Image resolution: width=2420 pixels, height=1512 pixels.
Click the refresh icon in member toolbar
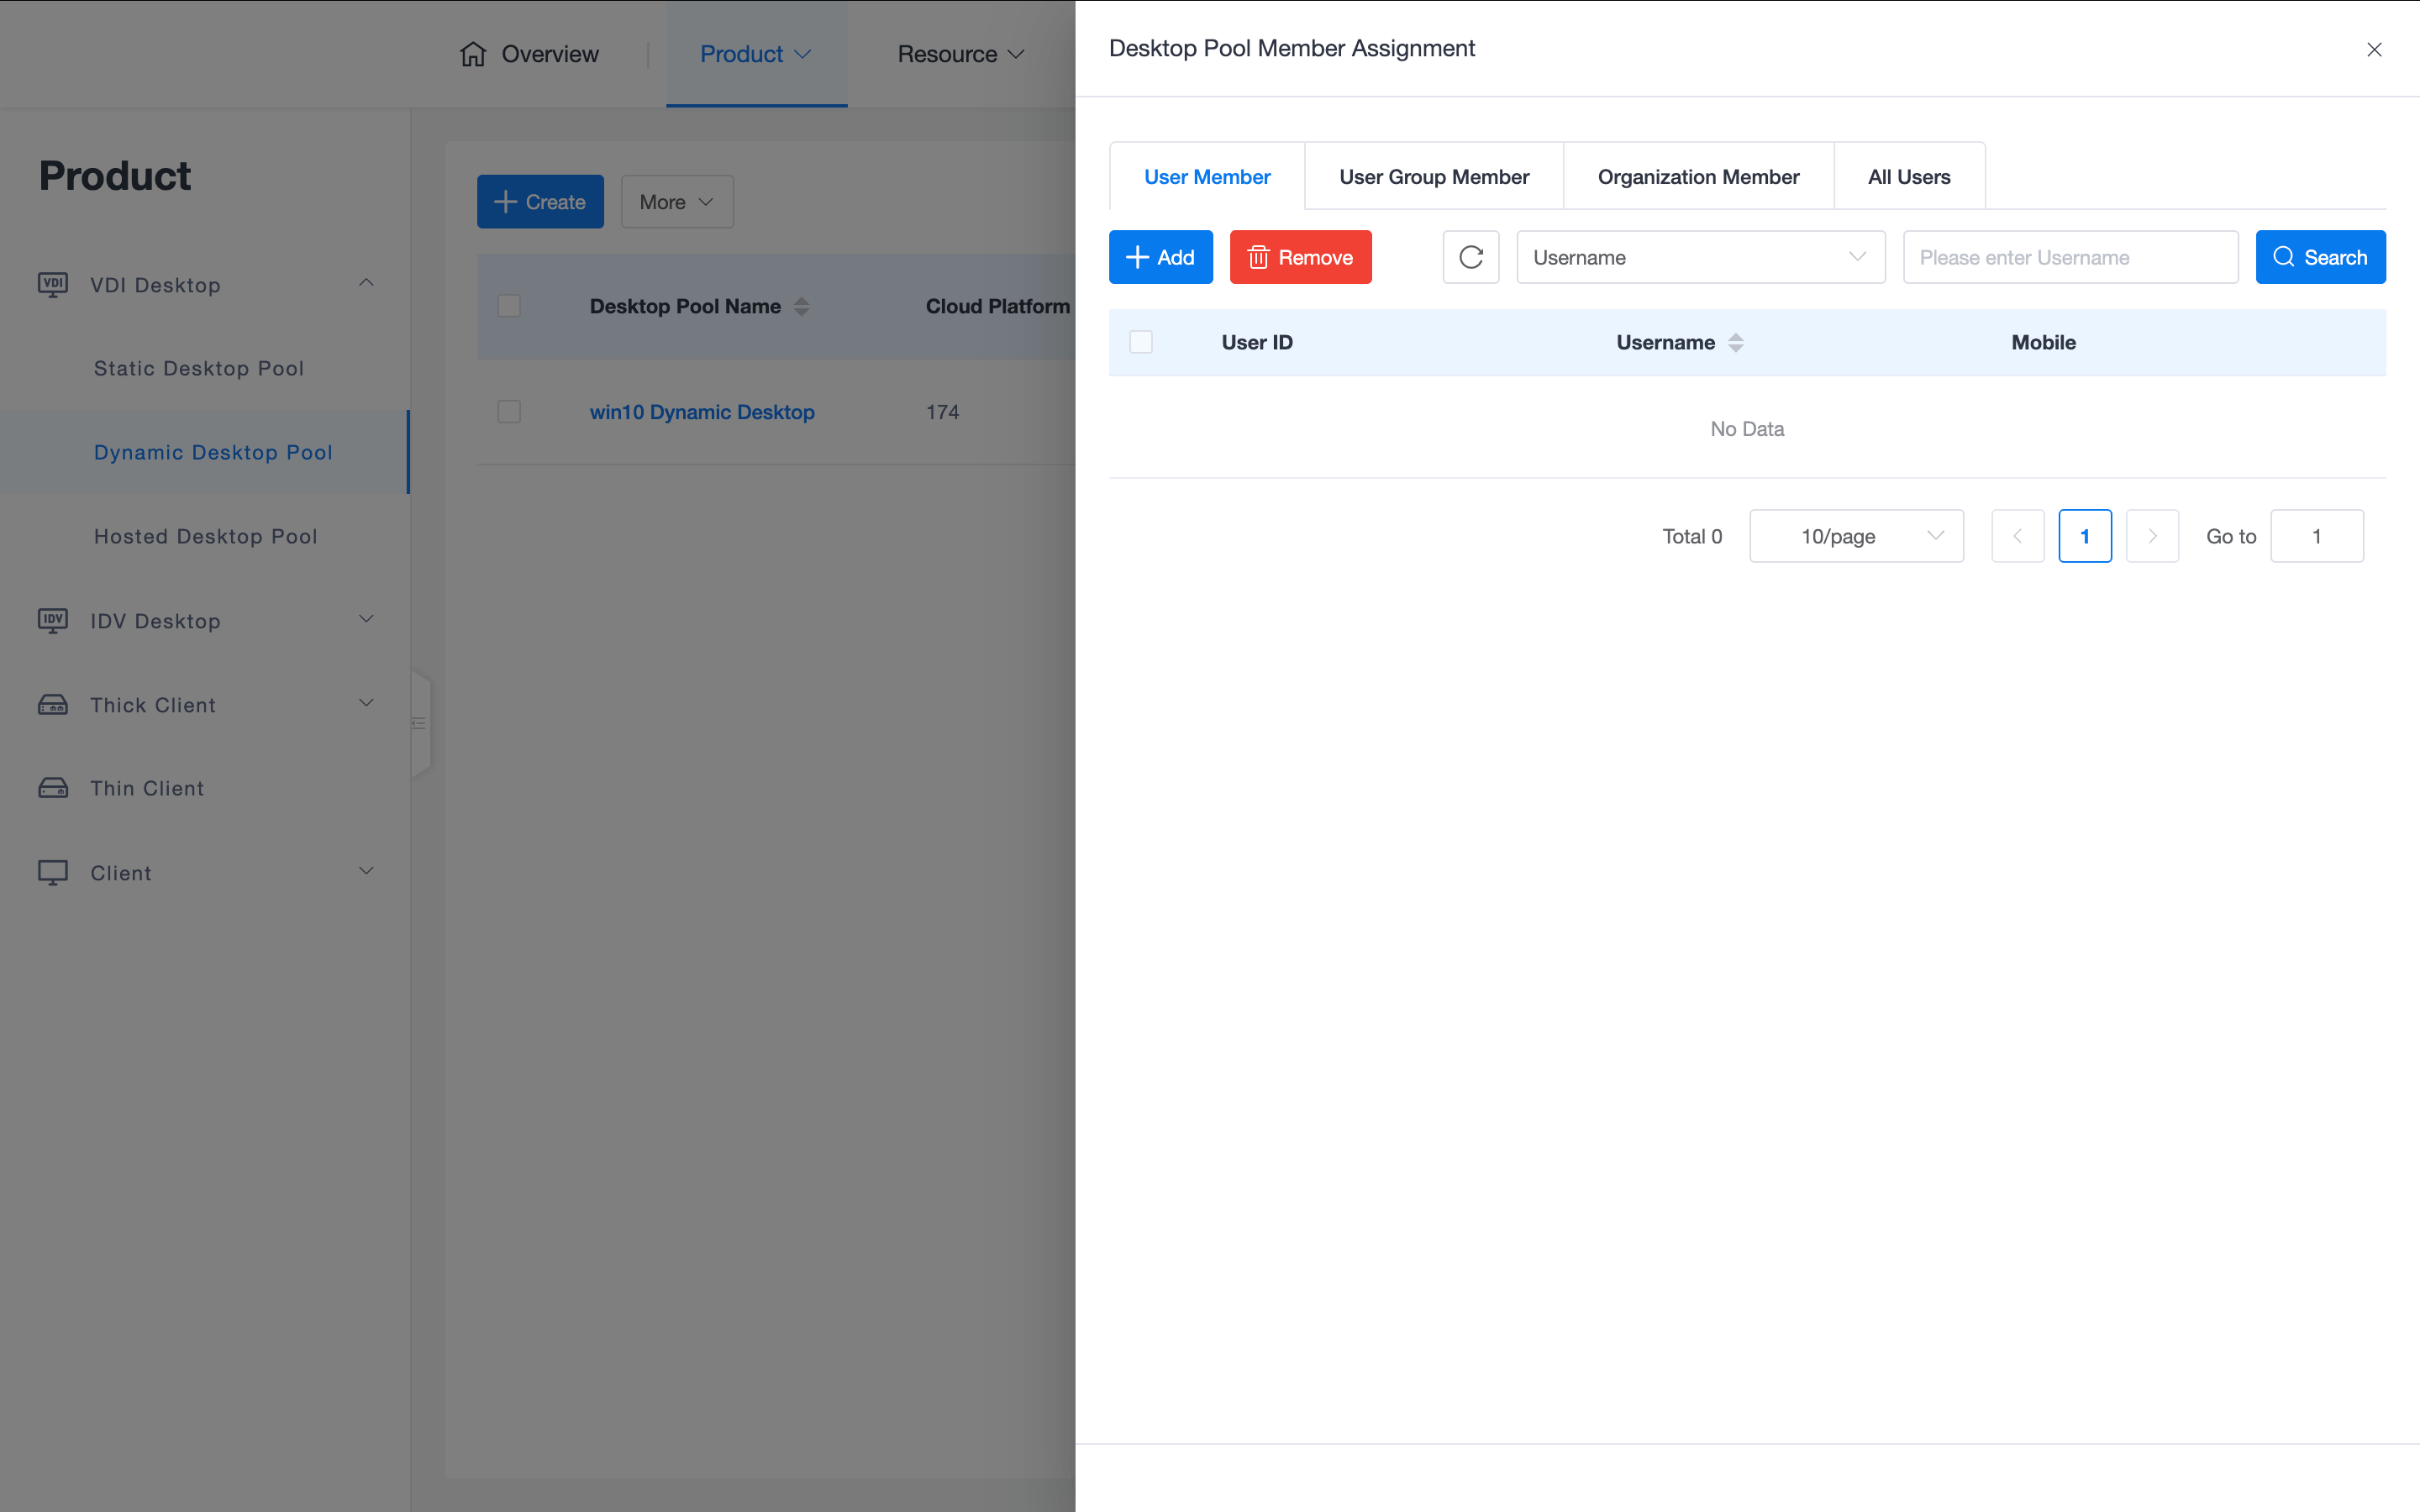click(x=1470, y=257)
